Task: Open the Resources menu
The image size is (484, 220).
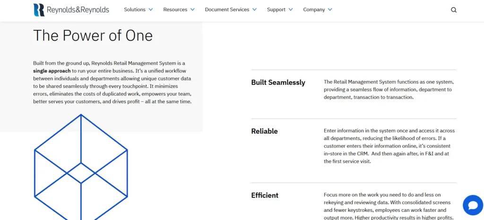Action: tap(175, 9)
